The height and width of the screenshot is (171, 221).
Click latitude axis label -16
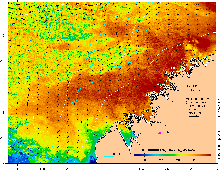coord(3,112)
